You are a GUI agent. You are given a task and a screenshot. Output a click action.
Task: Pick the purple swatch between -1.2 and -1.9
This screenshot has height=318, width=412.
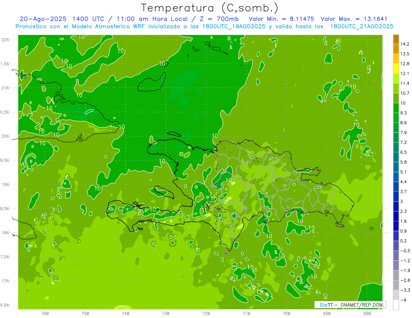396,266
